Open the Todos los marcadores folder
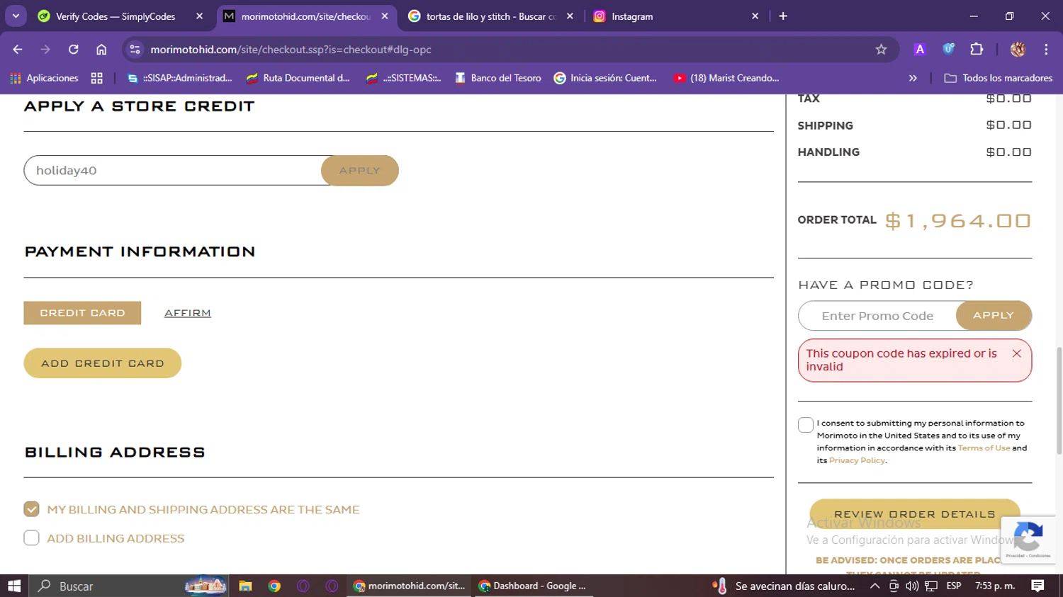 (x=999, y=78)
